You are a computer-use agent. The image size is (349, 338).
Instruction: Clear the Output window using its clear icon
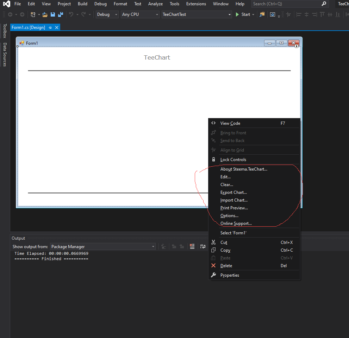tap(192, 246)
